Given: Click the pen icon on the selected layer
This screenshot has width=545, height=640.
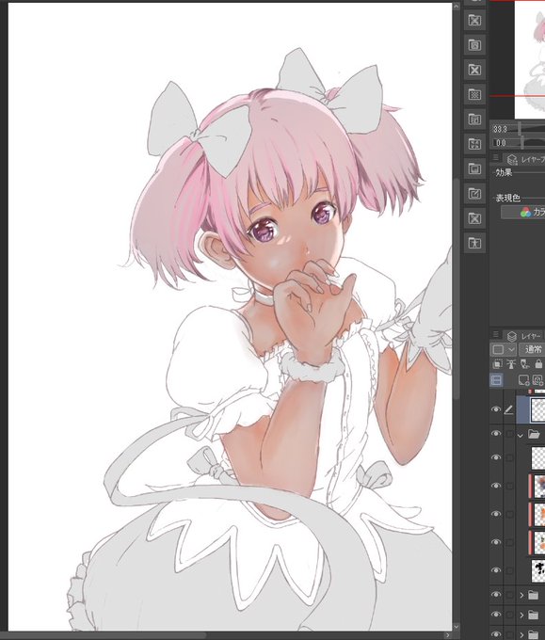Looking at the screenshot, I should [x=508, y=409].
